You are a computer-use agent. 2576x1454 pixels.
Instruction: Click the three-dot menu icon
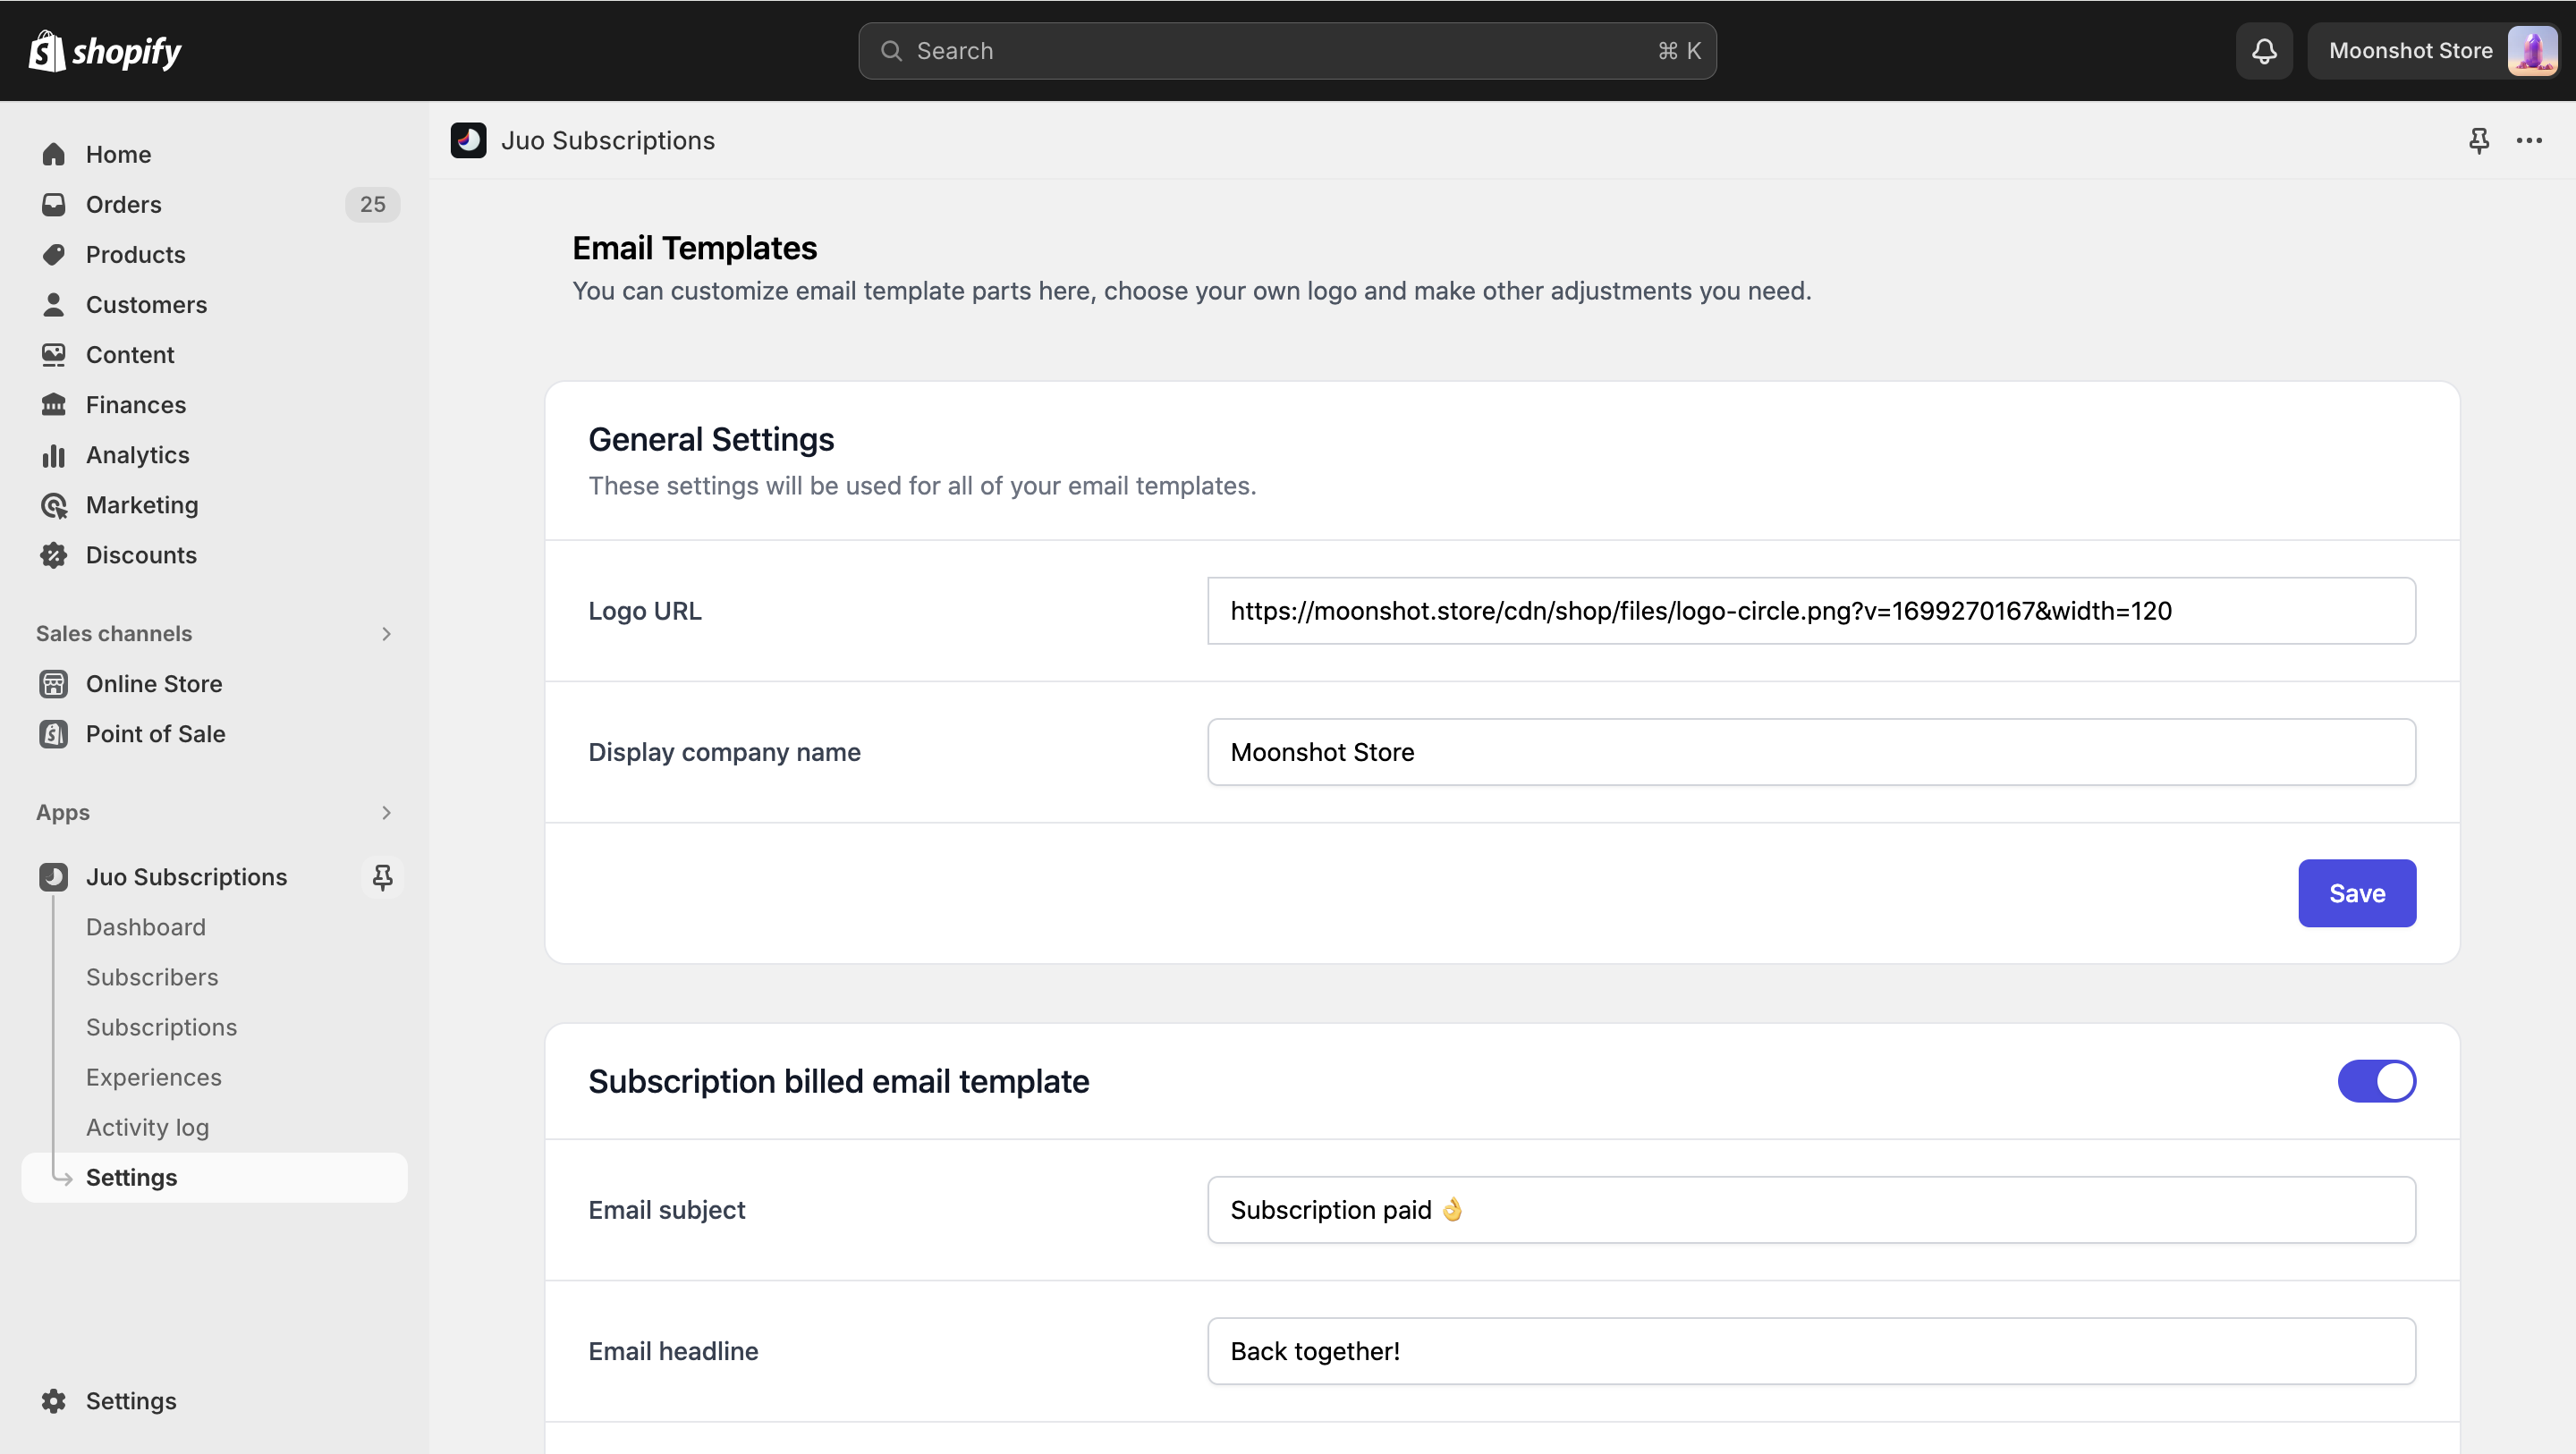point(2530,139)
